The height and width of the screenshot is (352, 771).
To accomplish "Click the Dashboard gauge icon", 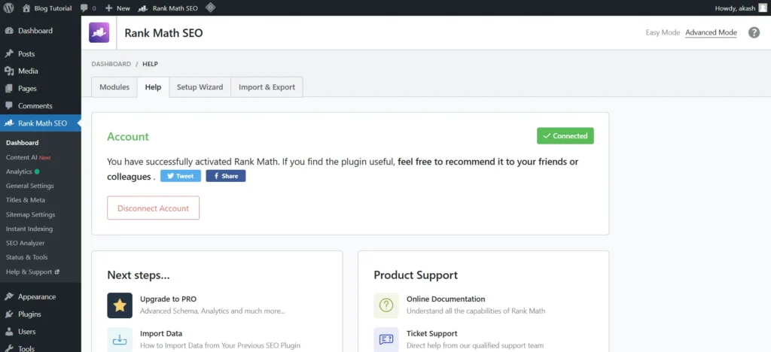I will point(9,30).
